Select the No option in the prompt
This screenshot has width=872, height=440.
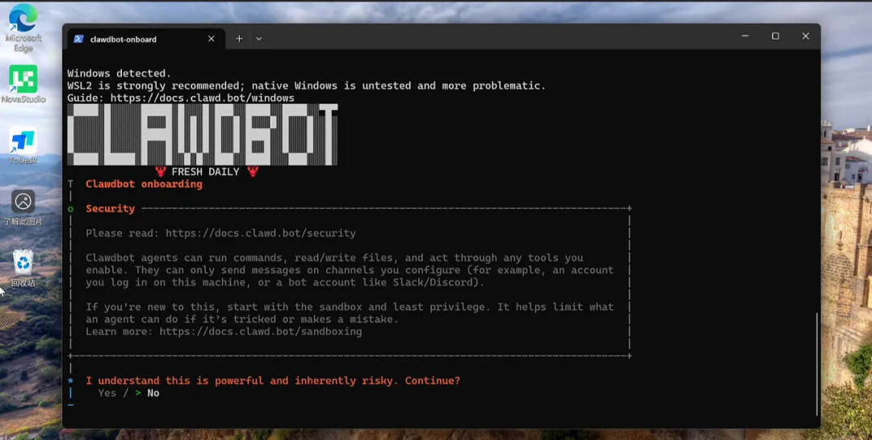point(153,393)
